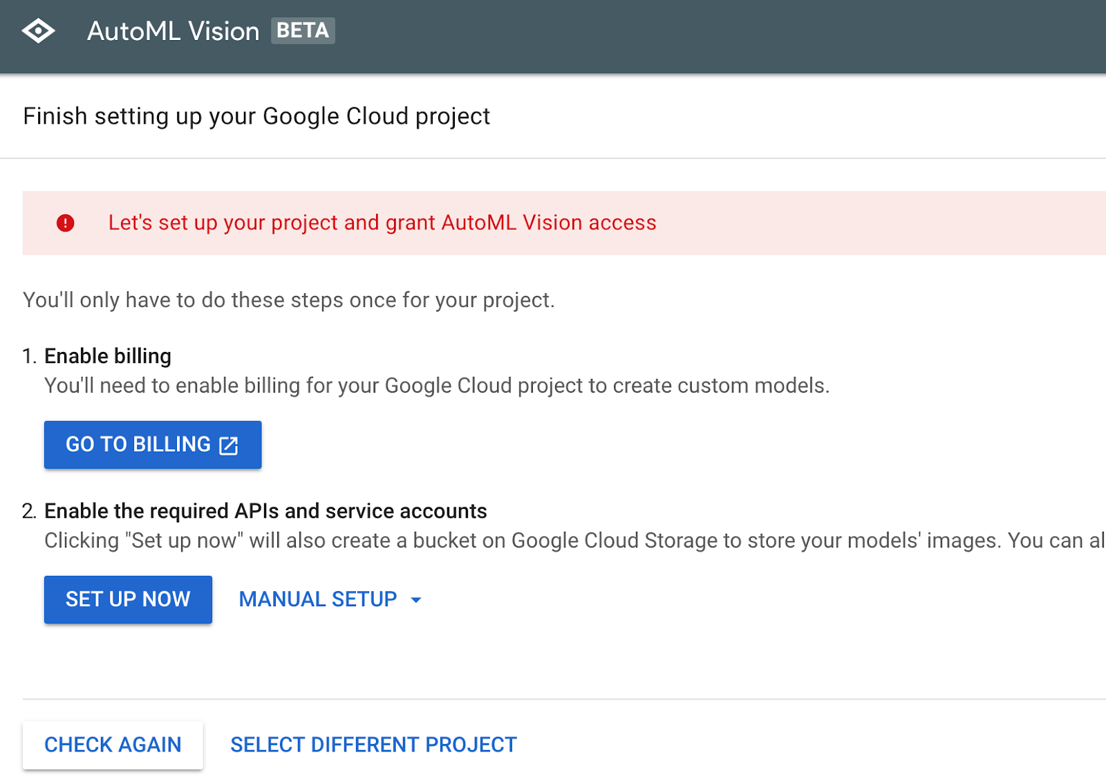Click the Enable billing step heading
1106x784 pixels.
click(107, 356)
